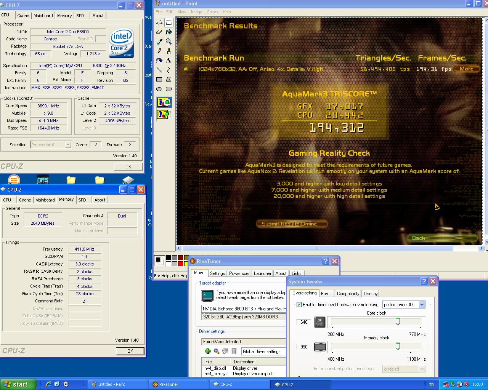Image resolution: width=488 pixels, height=390 pixels.
Task: Click the GPU core chip icon
Action: point(320,322)
